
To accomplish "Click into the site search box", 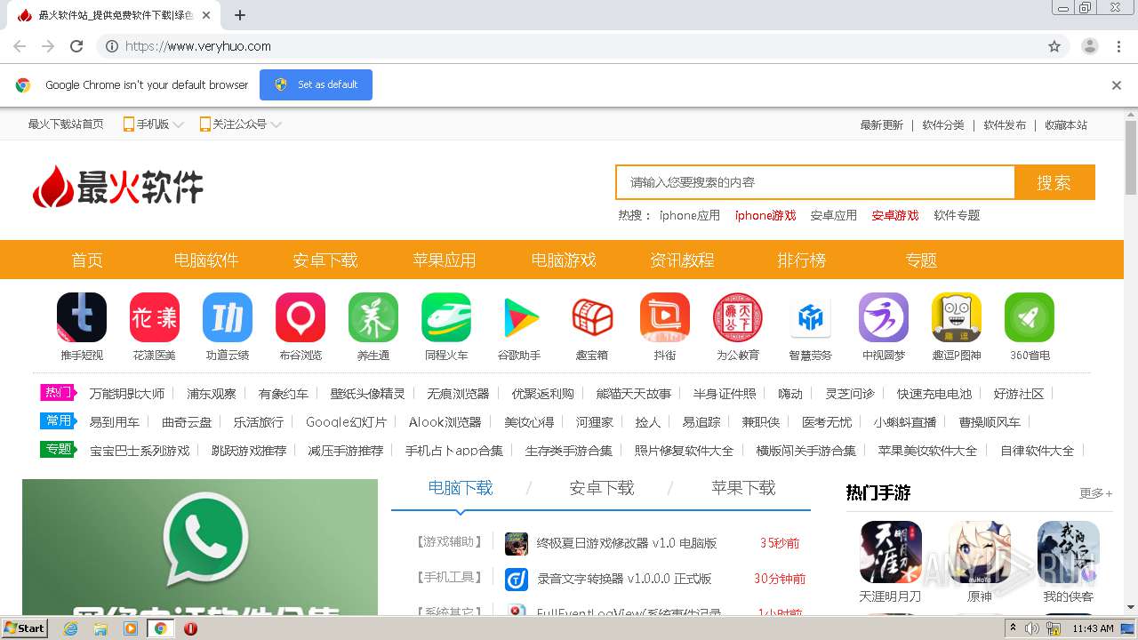I will coord(815,182).
